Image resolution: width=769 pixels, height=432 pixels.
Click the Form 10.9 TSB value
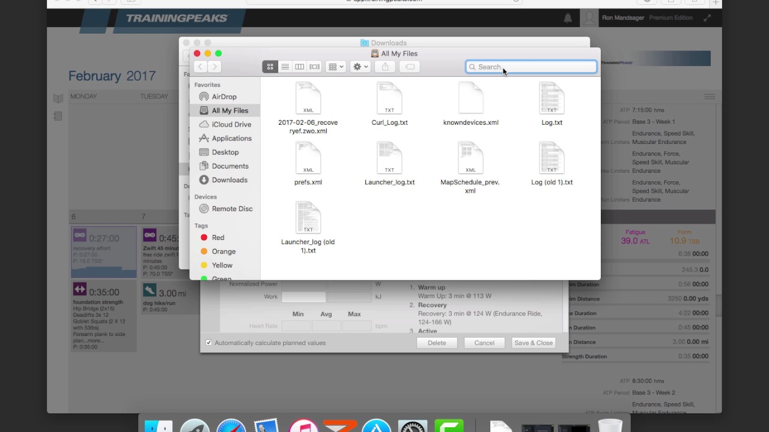click(684, 241)
